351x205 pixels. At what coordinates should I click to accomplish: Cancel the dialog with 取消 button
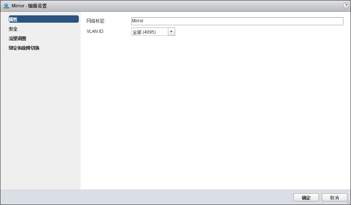(335, 198)
